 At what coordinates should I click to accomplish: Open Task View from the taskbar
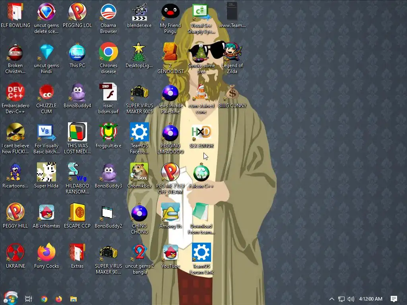(x=29, y=299)
